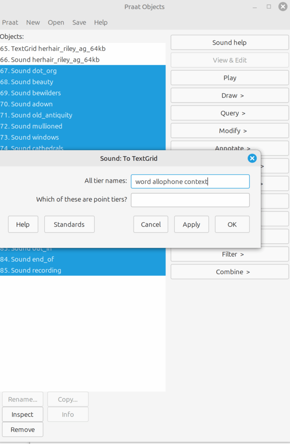Expand the Filter submenu

point(229,254)
